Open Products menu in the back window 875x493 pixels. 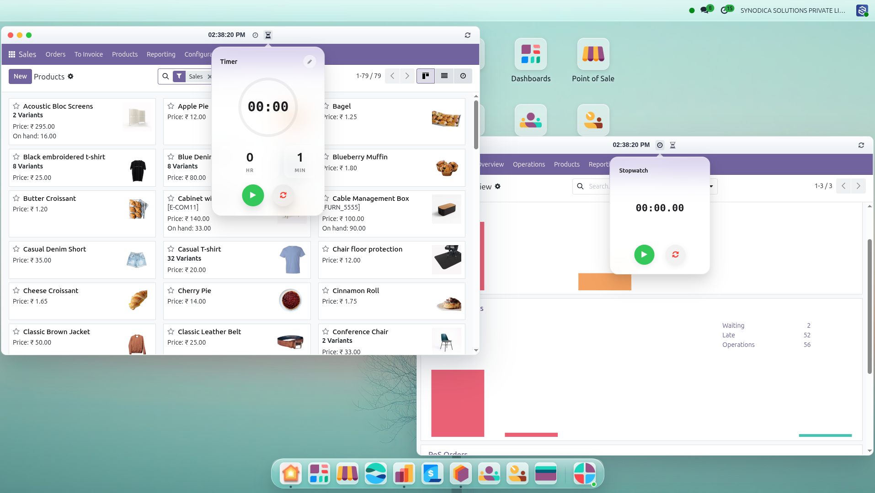coord(567,164)
